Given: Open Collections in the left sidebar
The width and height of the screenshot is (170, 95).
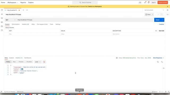Looking at the screenshot, I should (x=2, y=10).
